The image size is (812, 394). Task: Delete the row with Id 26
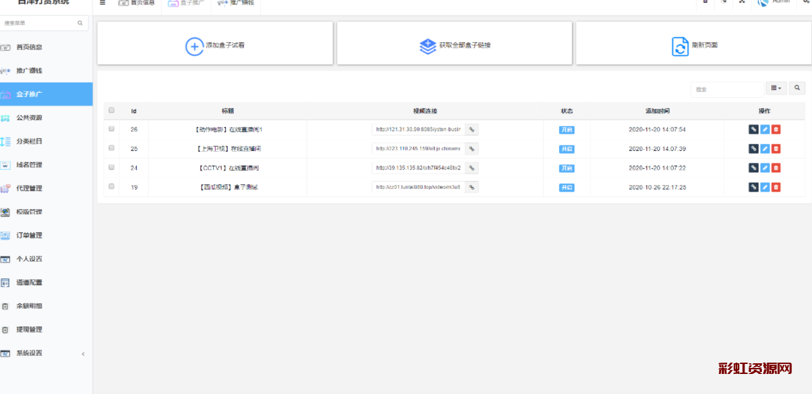click(776, 130)
